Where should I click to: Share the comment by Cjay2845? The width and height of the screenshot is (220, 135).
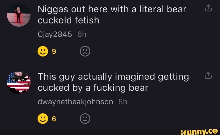coord(208,8)
